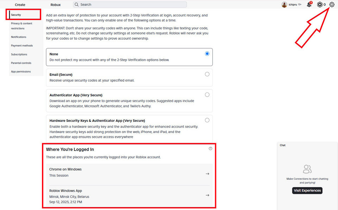Select Authenticator App radio button
The image size is (338, 210).
point(207,95)
